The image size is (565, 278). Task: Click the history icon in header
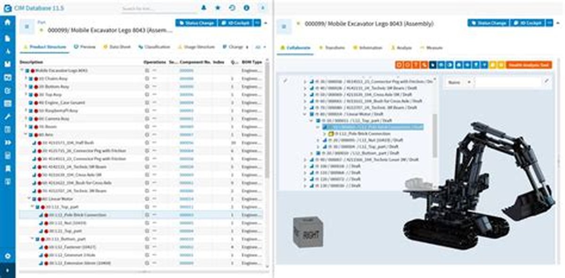coord(232,8)
